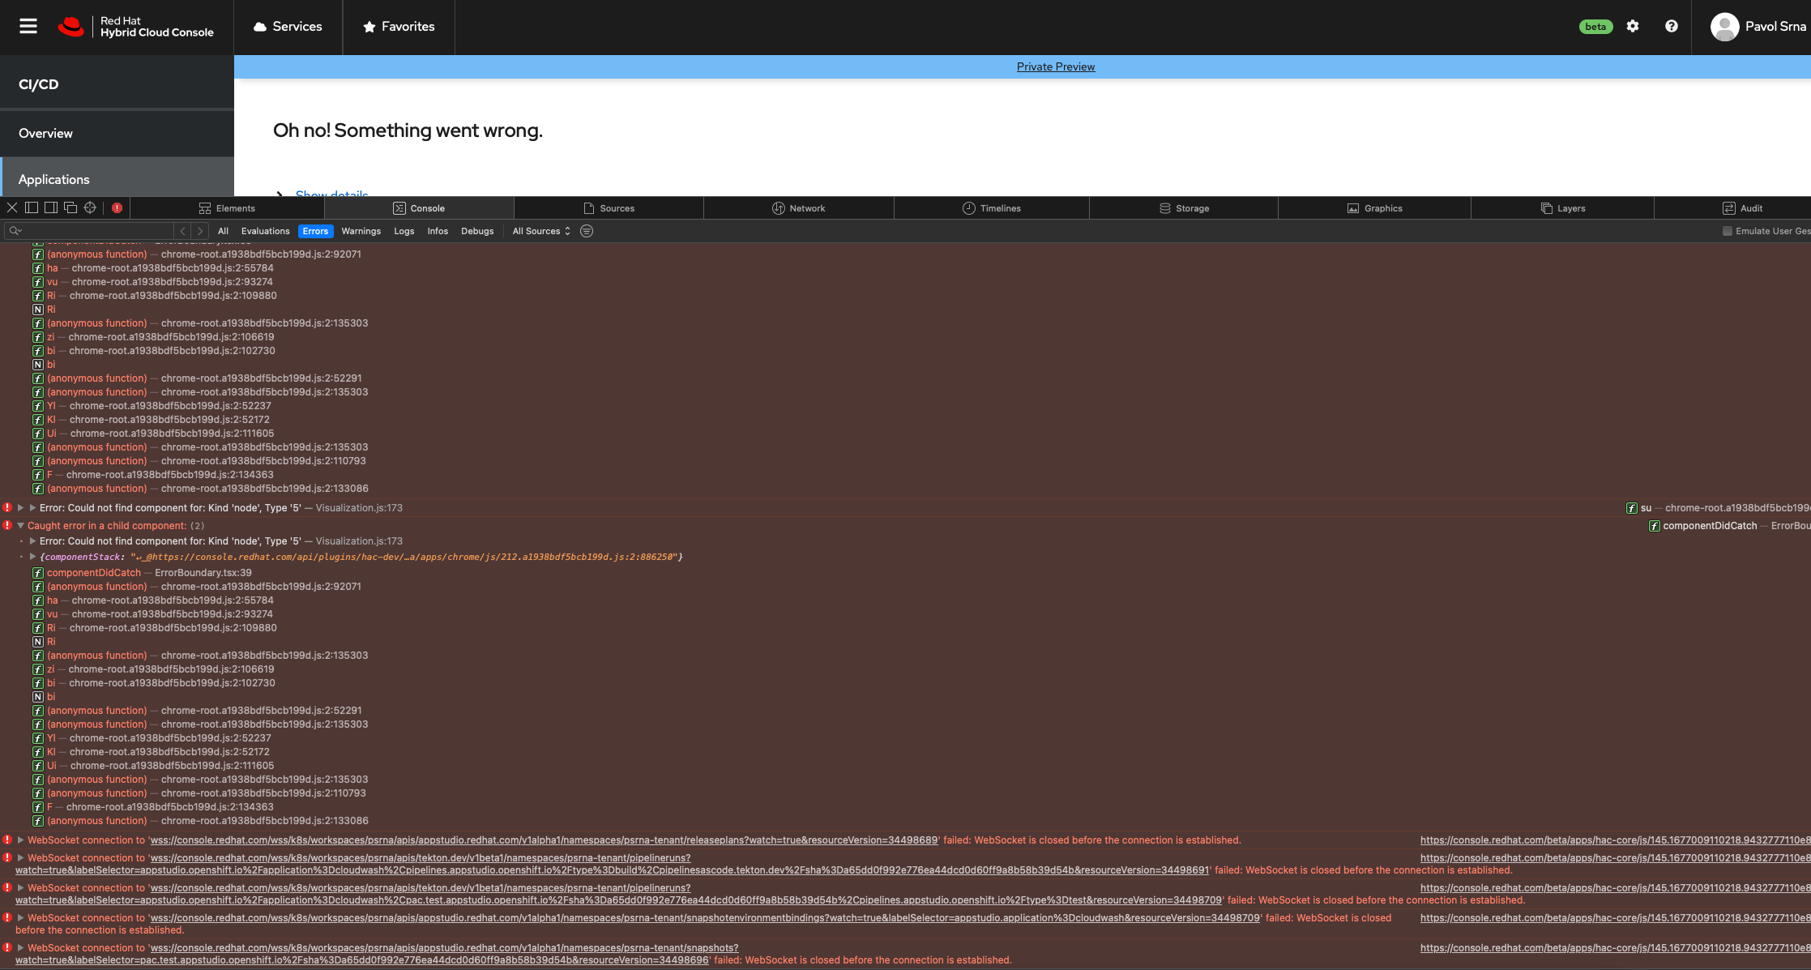
Task: Open the All Sources dropdown
Action: point(541,231)
